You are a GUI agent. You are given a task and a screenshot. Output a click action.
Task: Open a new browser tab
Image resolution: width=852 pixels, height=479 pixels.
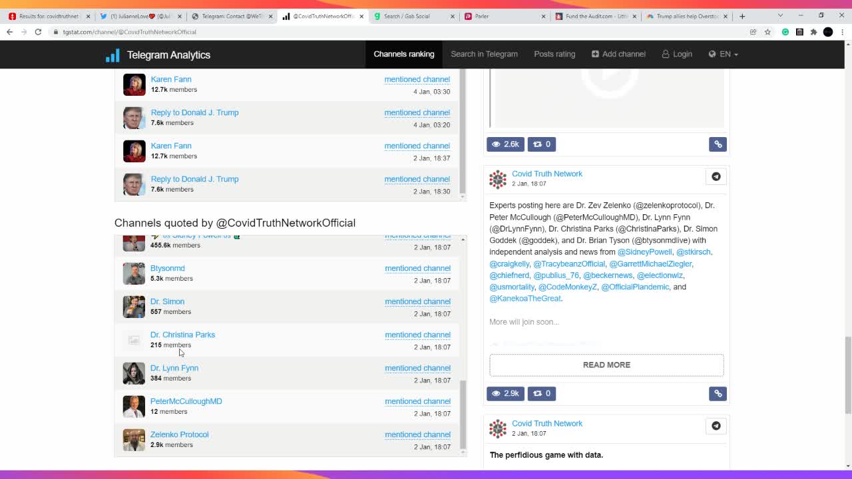pos(742,16)
